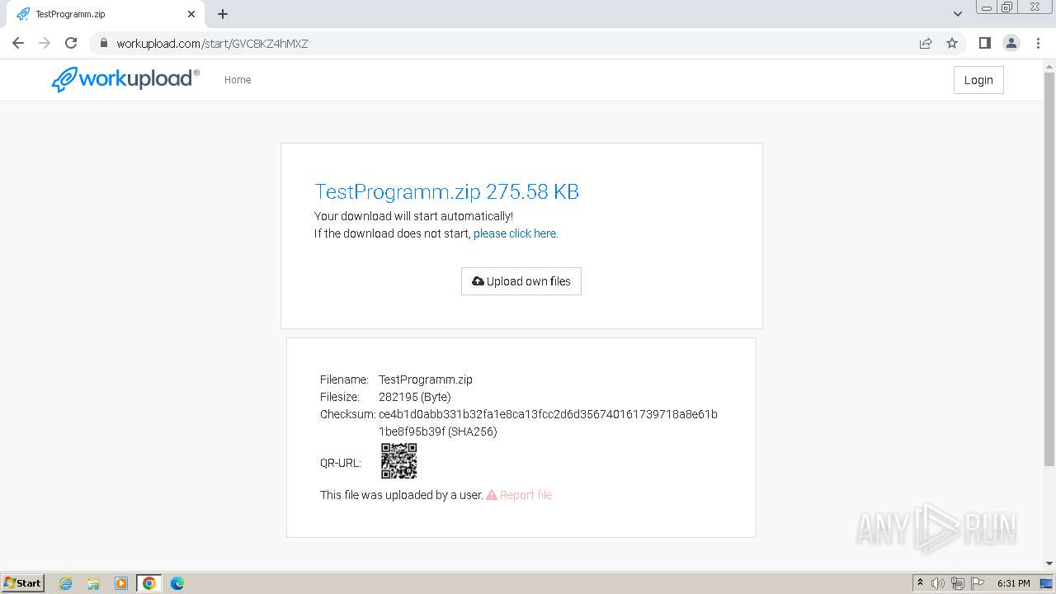Click the Upload own files button
Viewport: 1056px width, 594px height.
tap(521, 281)
